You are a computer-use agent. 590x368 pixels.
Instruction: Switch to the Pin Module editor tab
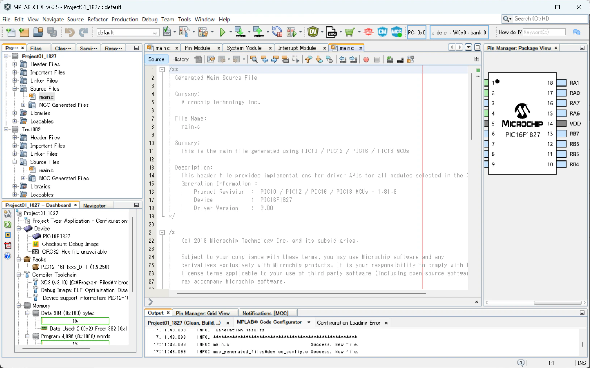pos(197,48)
